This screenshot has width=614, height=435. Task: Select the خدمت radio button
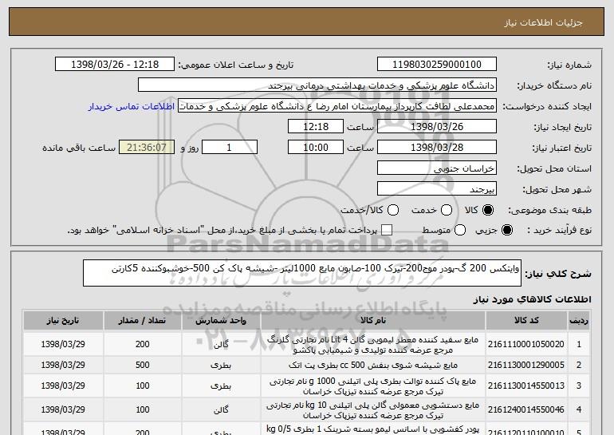[447, 210]
